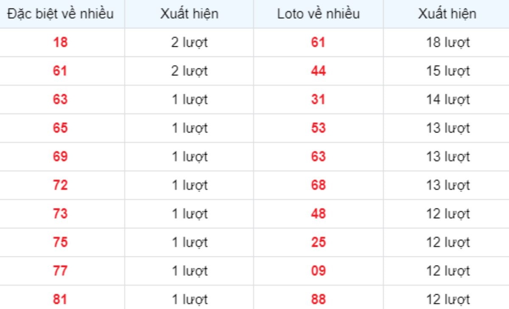Click the red number 53

click(318, 128)
